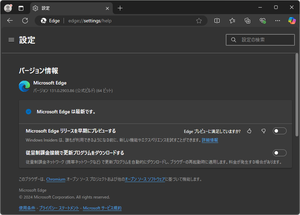Click the split screen icon
This screenshot has width=300, height=215.
[x=217, y=21]
